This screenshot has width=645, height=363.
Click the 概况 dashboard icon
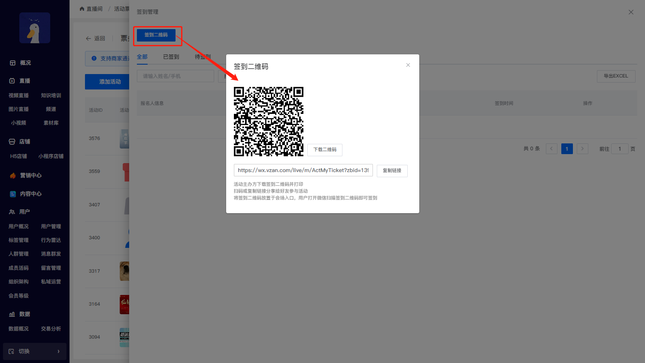(13, 63)
